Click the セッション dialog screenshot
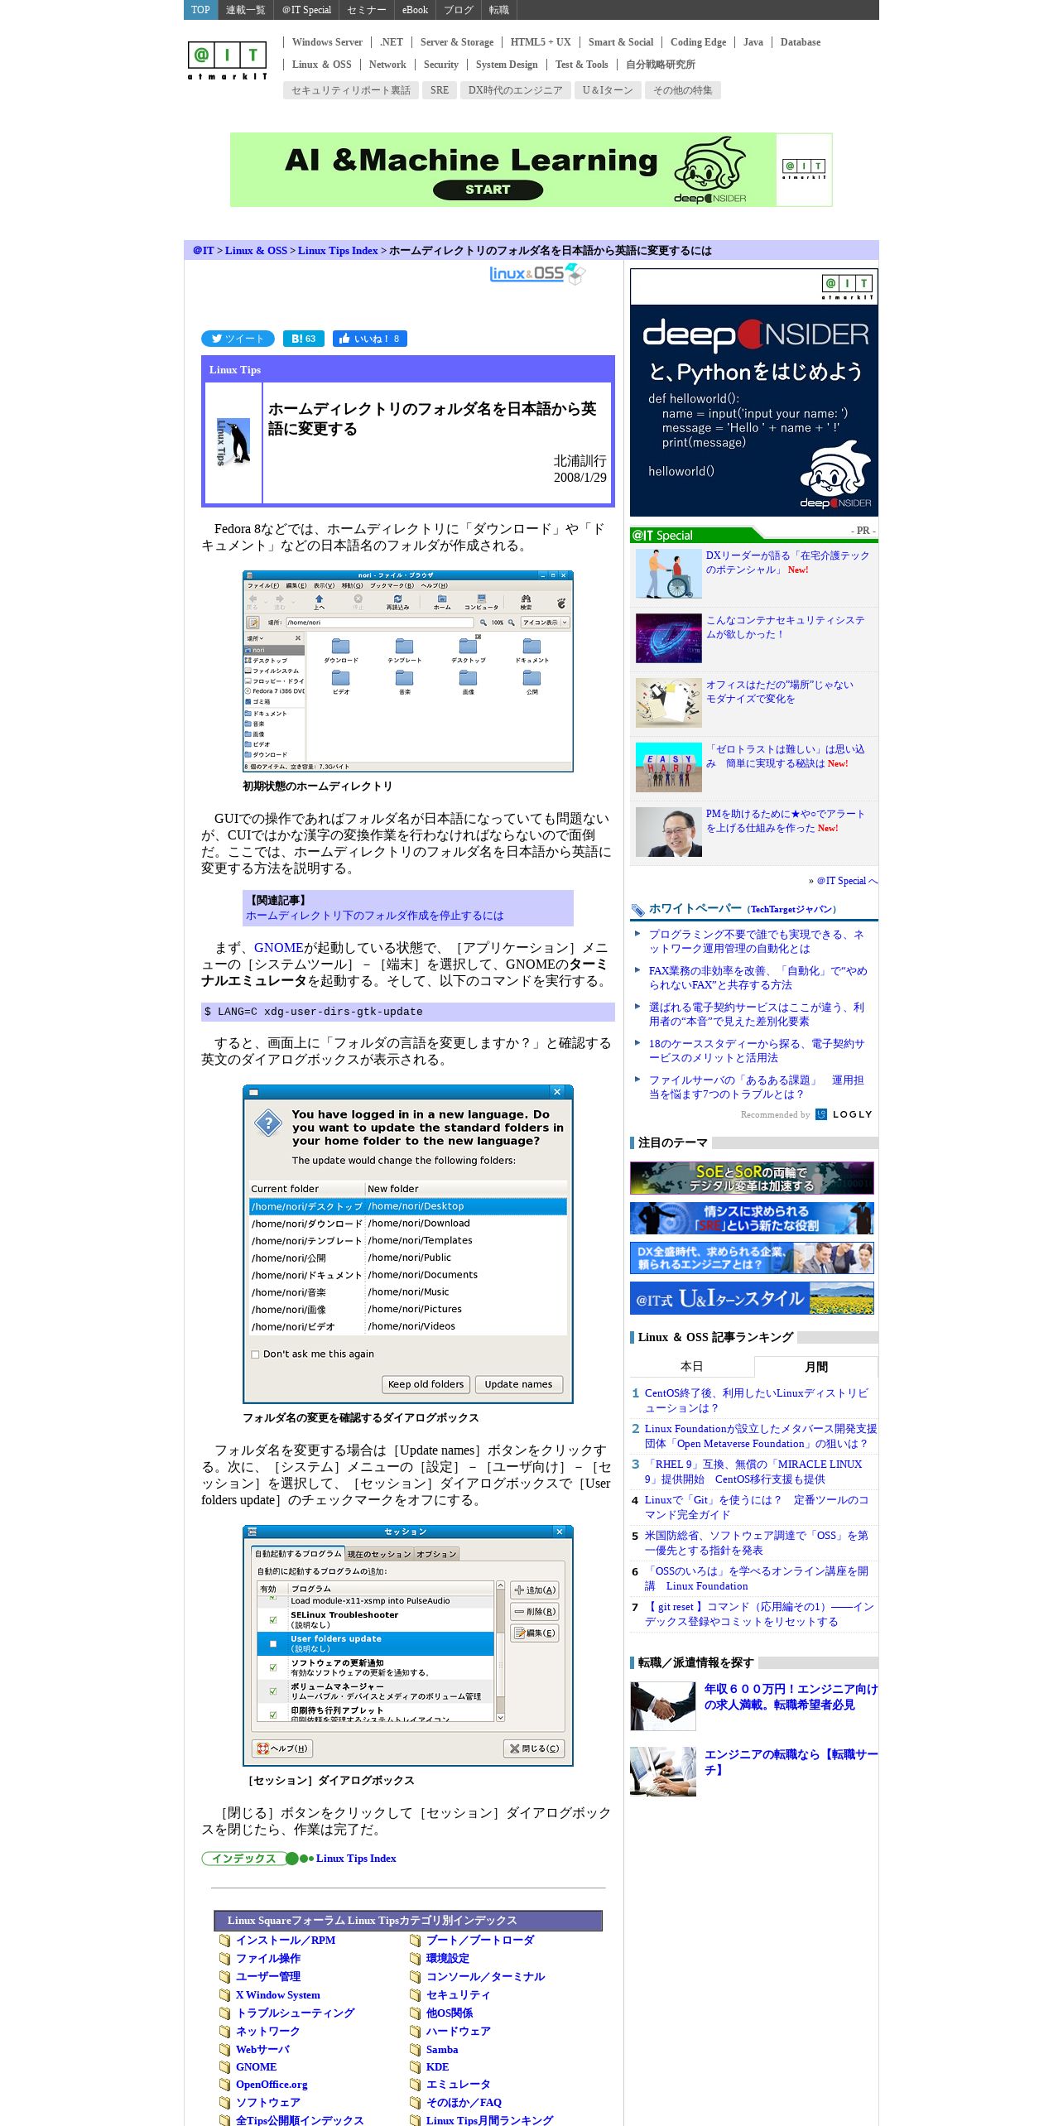The height and width of the screenshot is (2126, 1063). click(408, 1646)
